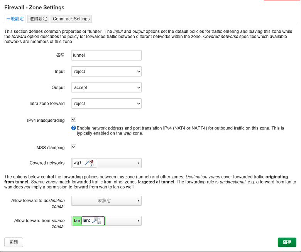The image size is (301, 252).
Task: Click the IPv4 Masquerading label
Action: tap(46, 120)
